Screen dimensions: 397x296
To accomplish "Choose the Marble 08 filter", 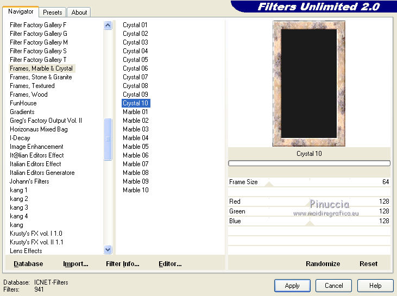I will pyautogui.click(x=135, y=173).
